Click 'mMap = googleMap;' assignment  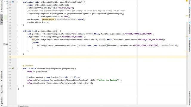38,71
